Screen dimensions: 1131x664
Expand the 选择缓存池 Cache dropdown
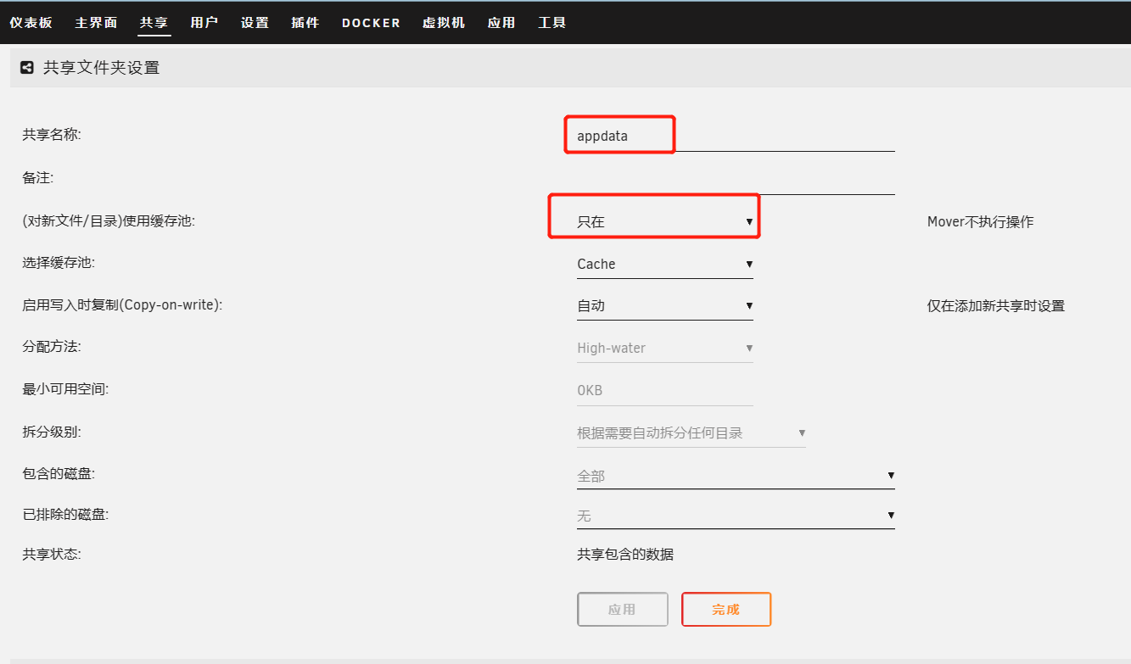(x=664, y=265)
